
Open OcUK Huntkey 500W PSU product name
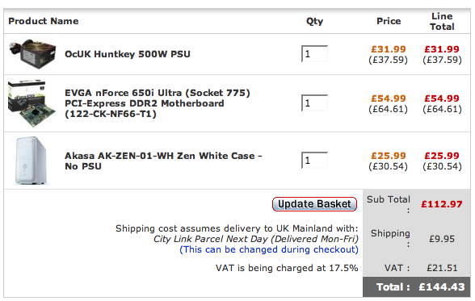(x=128, y=54)
